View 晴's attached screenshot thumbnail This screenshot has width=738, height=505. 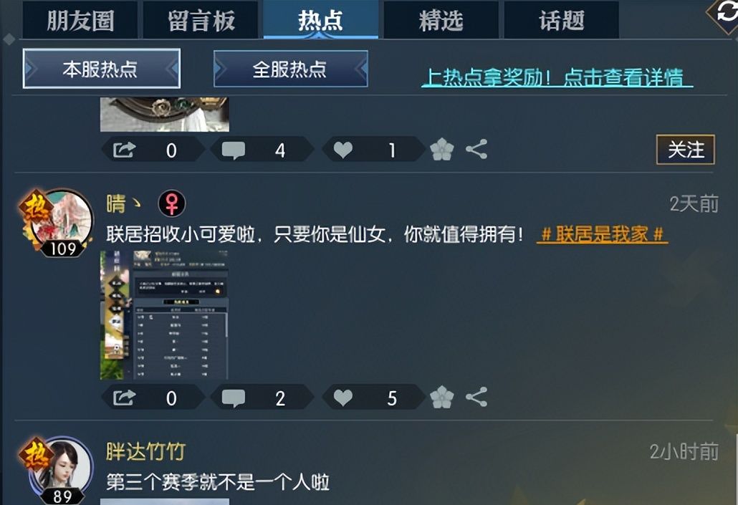click(164, 315)
